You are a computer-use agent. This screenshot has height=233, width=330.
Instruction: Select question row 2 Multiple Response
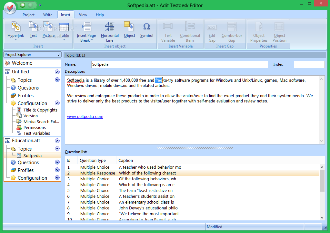coord(192,173)
